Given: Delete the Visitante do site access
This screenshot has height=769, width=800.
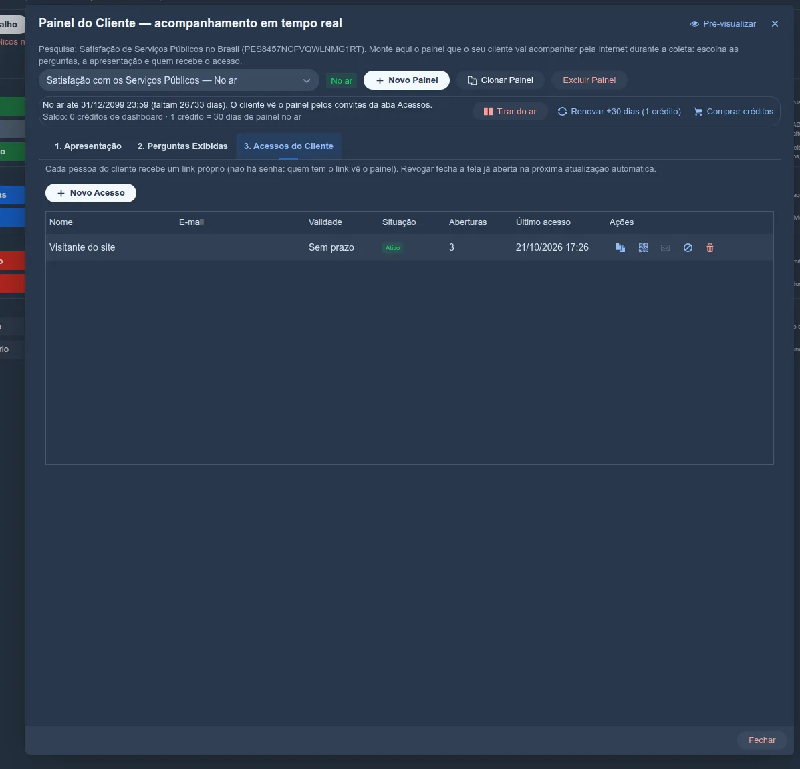Looking at the screenshot, I should point(710,247).
